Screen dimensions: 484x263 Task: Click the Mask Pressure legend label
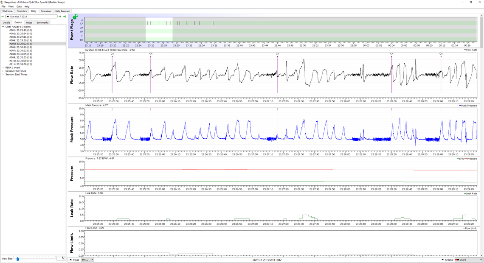(x=468, y=106)
